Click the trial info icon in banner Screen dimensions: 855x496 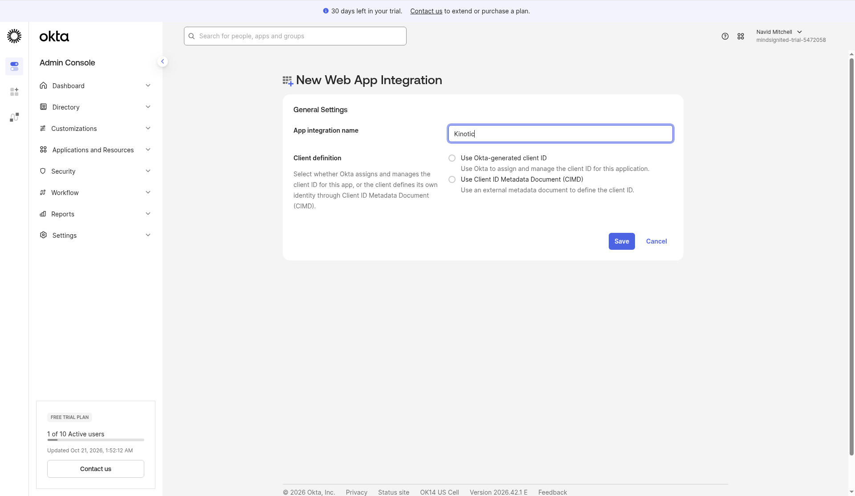click(326, 11)
